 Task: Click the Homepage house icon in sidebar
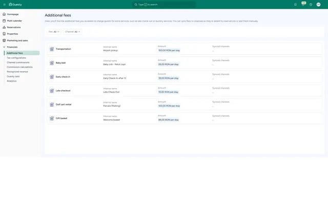(4, 14)
